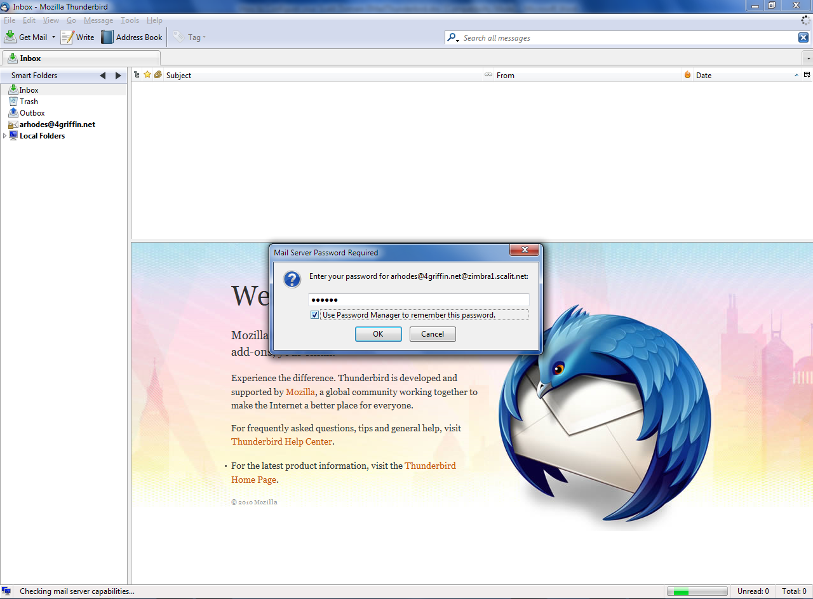
Task: Click the Write new message button
Action: (77, 37)
